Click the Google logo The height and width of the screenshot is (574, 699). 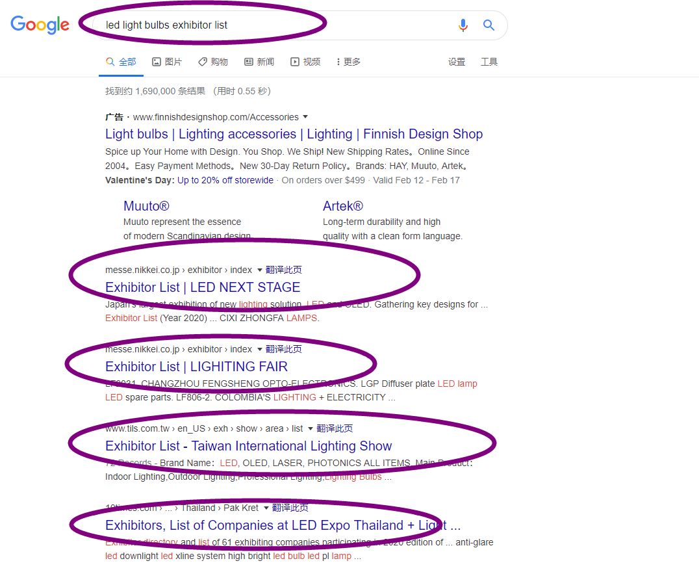tap(40, 25)
